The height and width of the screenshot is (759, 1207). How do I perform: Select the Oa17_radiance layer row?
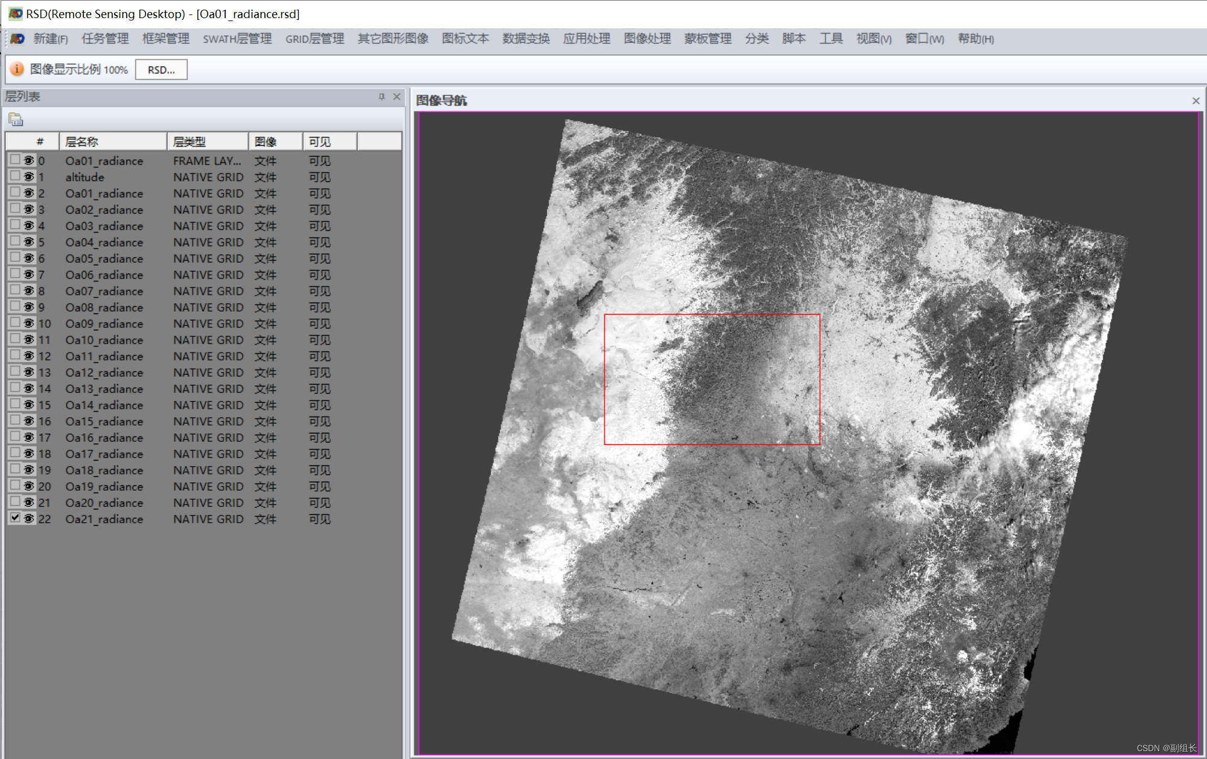click(104, 454)
